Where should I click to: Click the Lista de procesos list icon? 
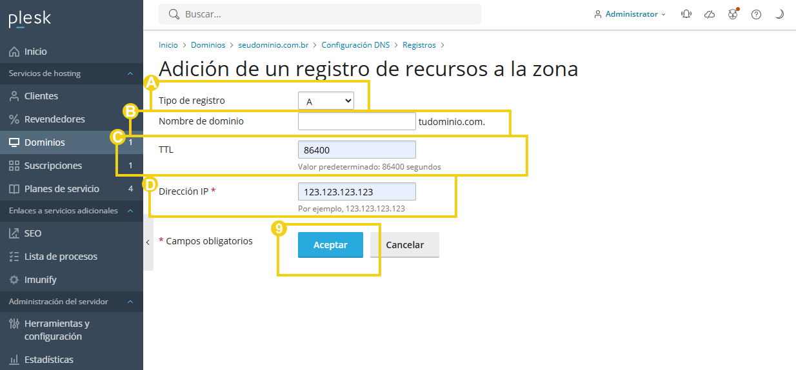coord(14,257)
